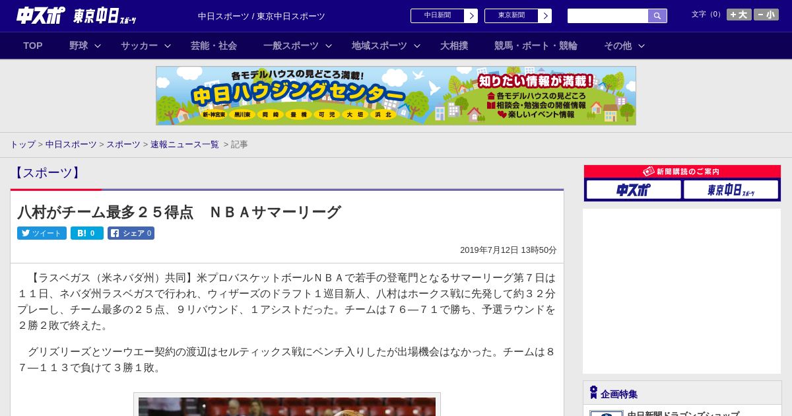Click 新聞購読のご案内 banner header
792x416 pixels.
point(682,171)
